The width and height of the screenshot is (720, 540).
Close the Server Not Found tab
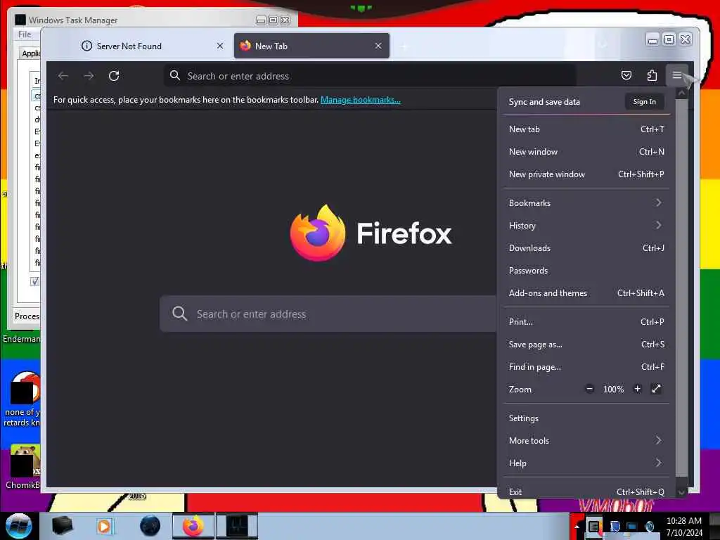coord(220,46)
